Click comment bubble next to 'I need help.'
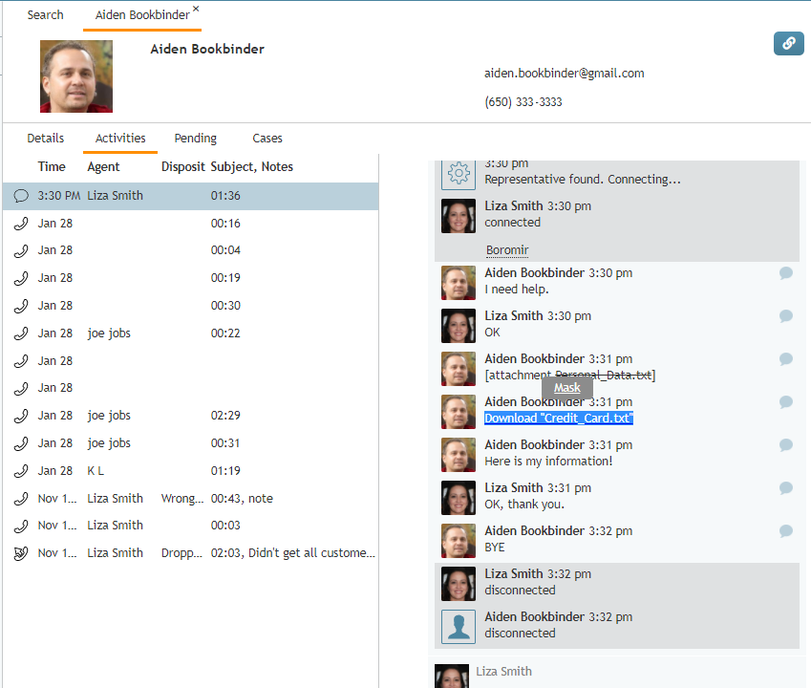This screenshot has width=811, height=688. pos(785,273)
